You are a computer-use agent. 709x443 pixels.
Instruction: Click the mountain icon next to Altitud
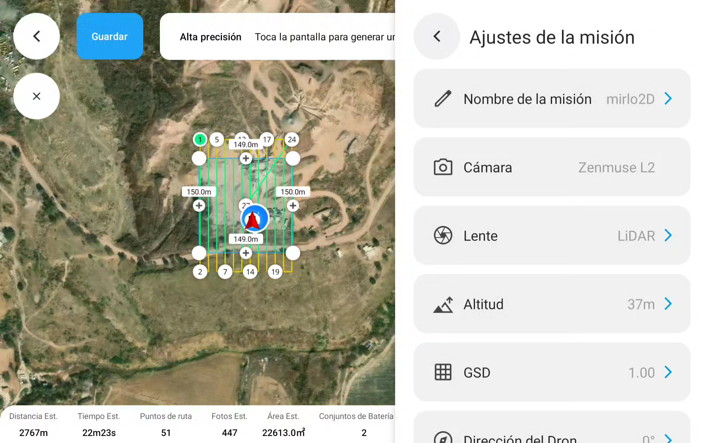(x=443, y=304)
